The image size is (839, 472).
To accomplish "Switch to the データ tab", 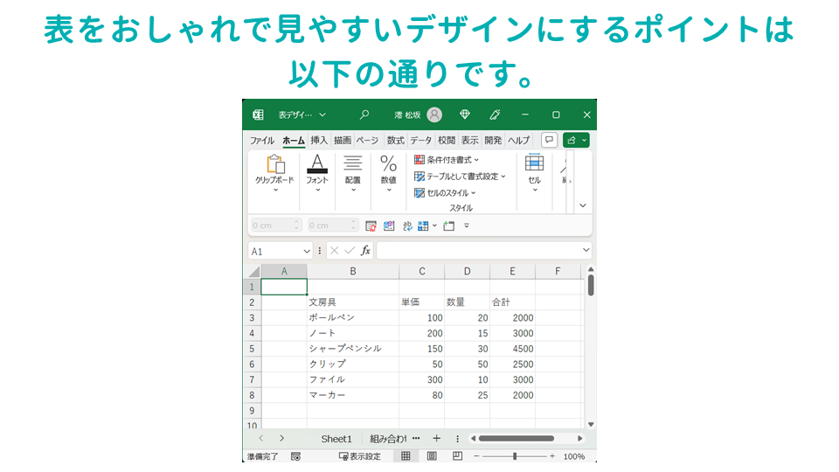I will point(420,140).
